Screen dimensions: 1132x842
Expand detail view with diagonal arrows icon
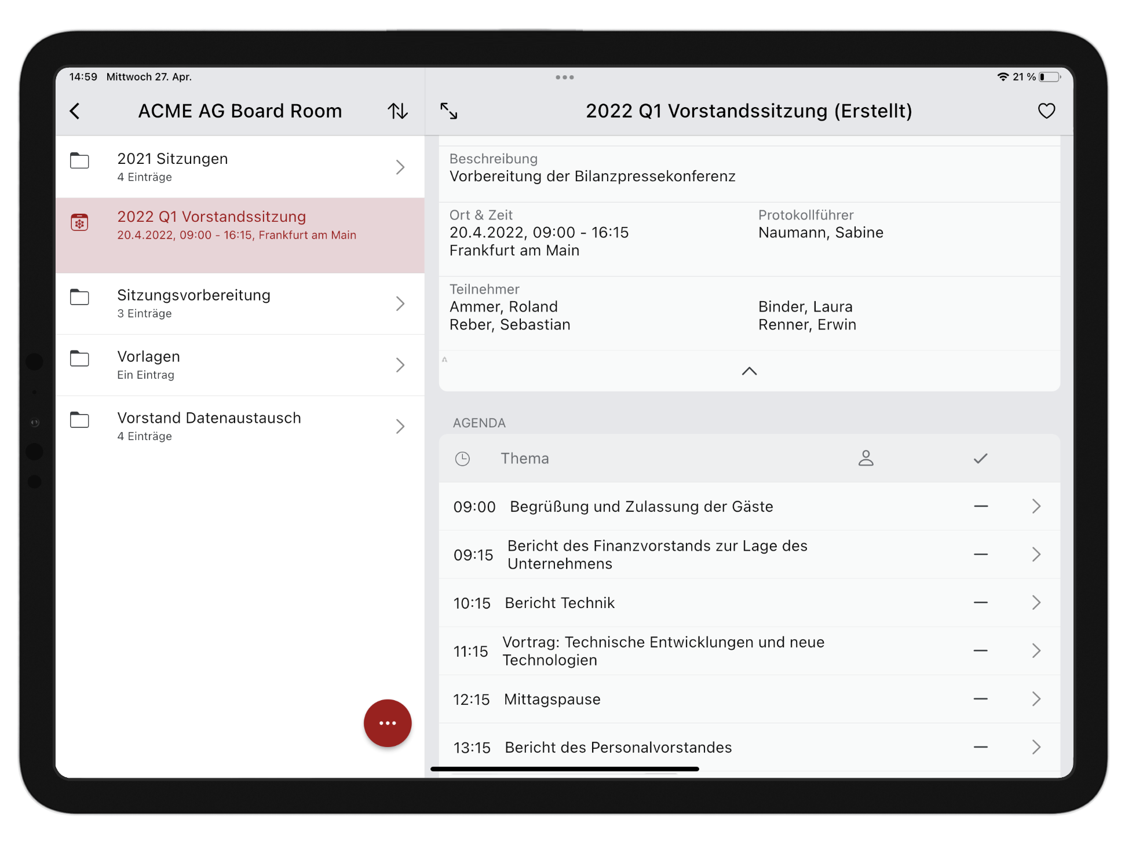pyautogui.click(x=449, y=111)
